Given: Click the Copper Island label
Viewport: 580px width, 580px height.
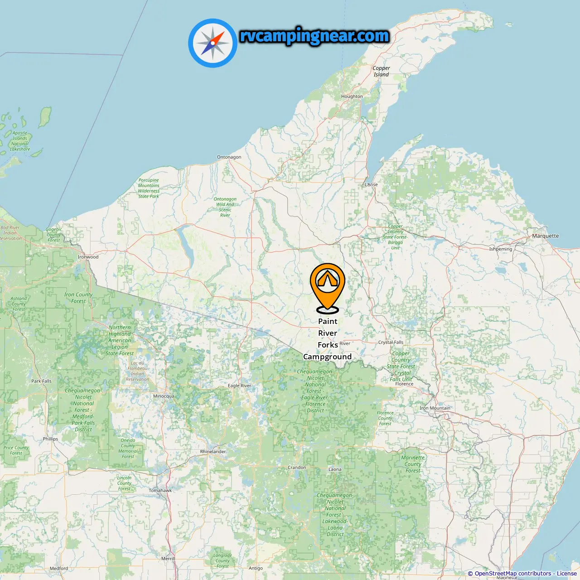Looking at the screenshot, I should click(x=381, y=71).
